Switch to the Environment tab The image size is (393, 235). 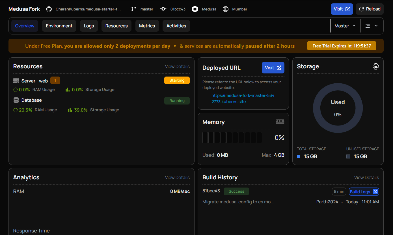[x=59, y=26]
